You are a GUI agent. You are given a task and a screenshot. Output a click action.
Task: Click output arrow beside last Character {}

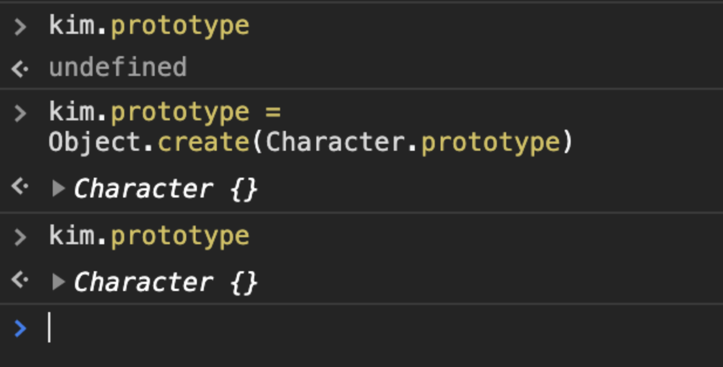20,281
